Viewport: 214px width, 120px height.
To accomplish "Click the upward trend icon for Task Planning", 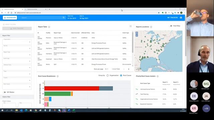I will click(137, 94).
